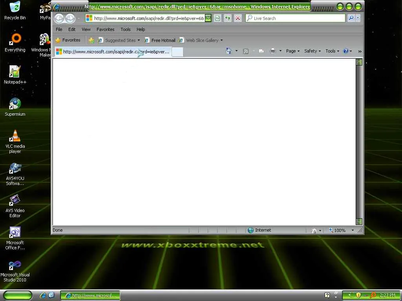Viewport: 402px width, 301px height.
Task: Click the Add to Favorites Bar star icon
Action: coord(91,40)
